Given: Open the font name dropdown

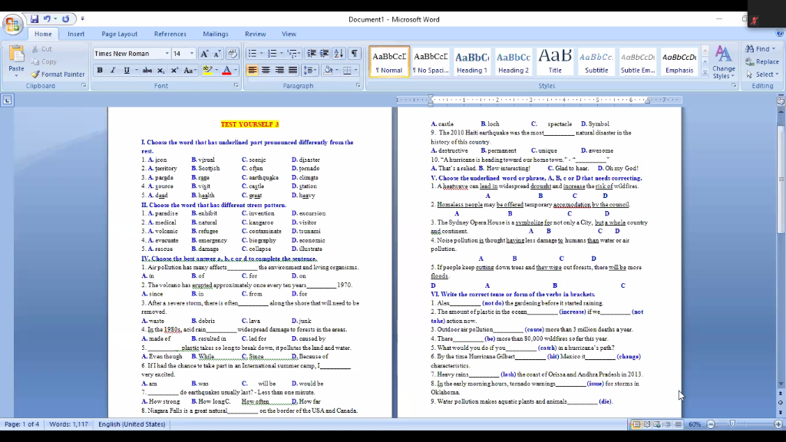Looking at the screenshot, I should [167, 54].
